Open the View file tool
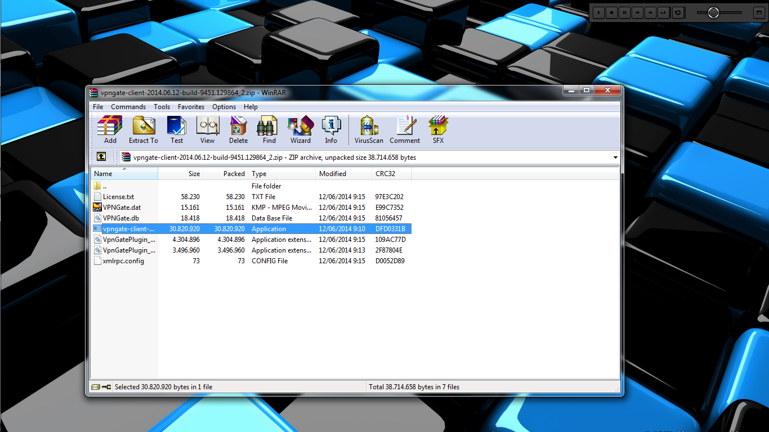 tap(207, 130)
